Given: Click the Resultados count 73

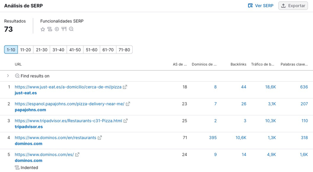Looking at the screenshot, I should click(x=8, y=29).
